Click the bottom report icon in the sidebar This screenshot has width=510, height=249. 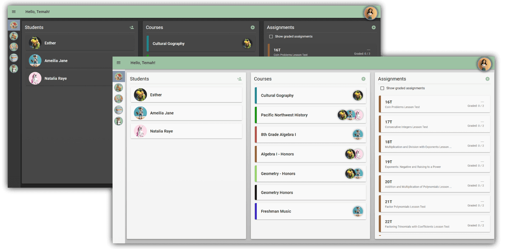[x=118, y=121]
